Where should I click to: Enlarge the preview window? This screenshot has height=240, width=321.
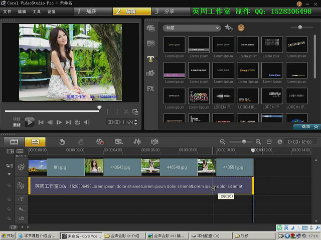pos(135,111)
